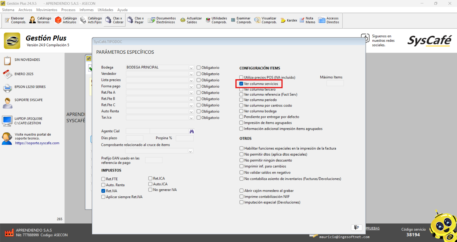Open the Movimientos menu
The width and height of the screenshot is (457, 242).
coord(47,10)
